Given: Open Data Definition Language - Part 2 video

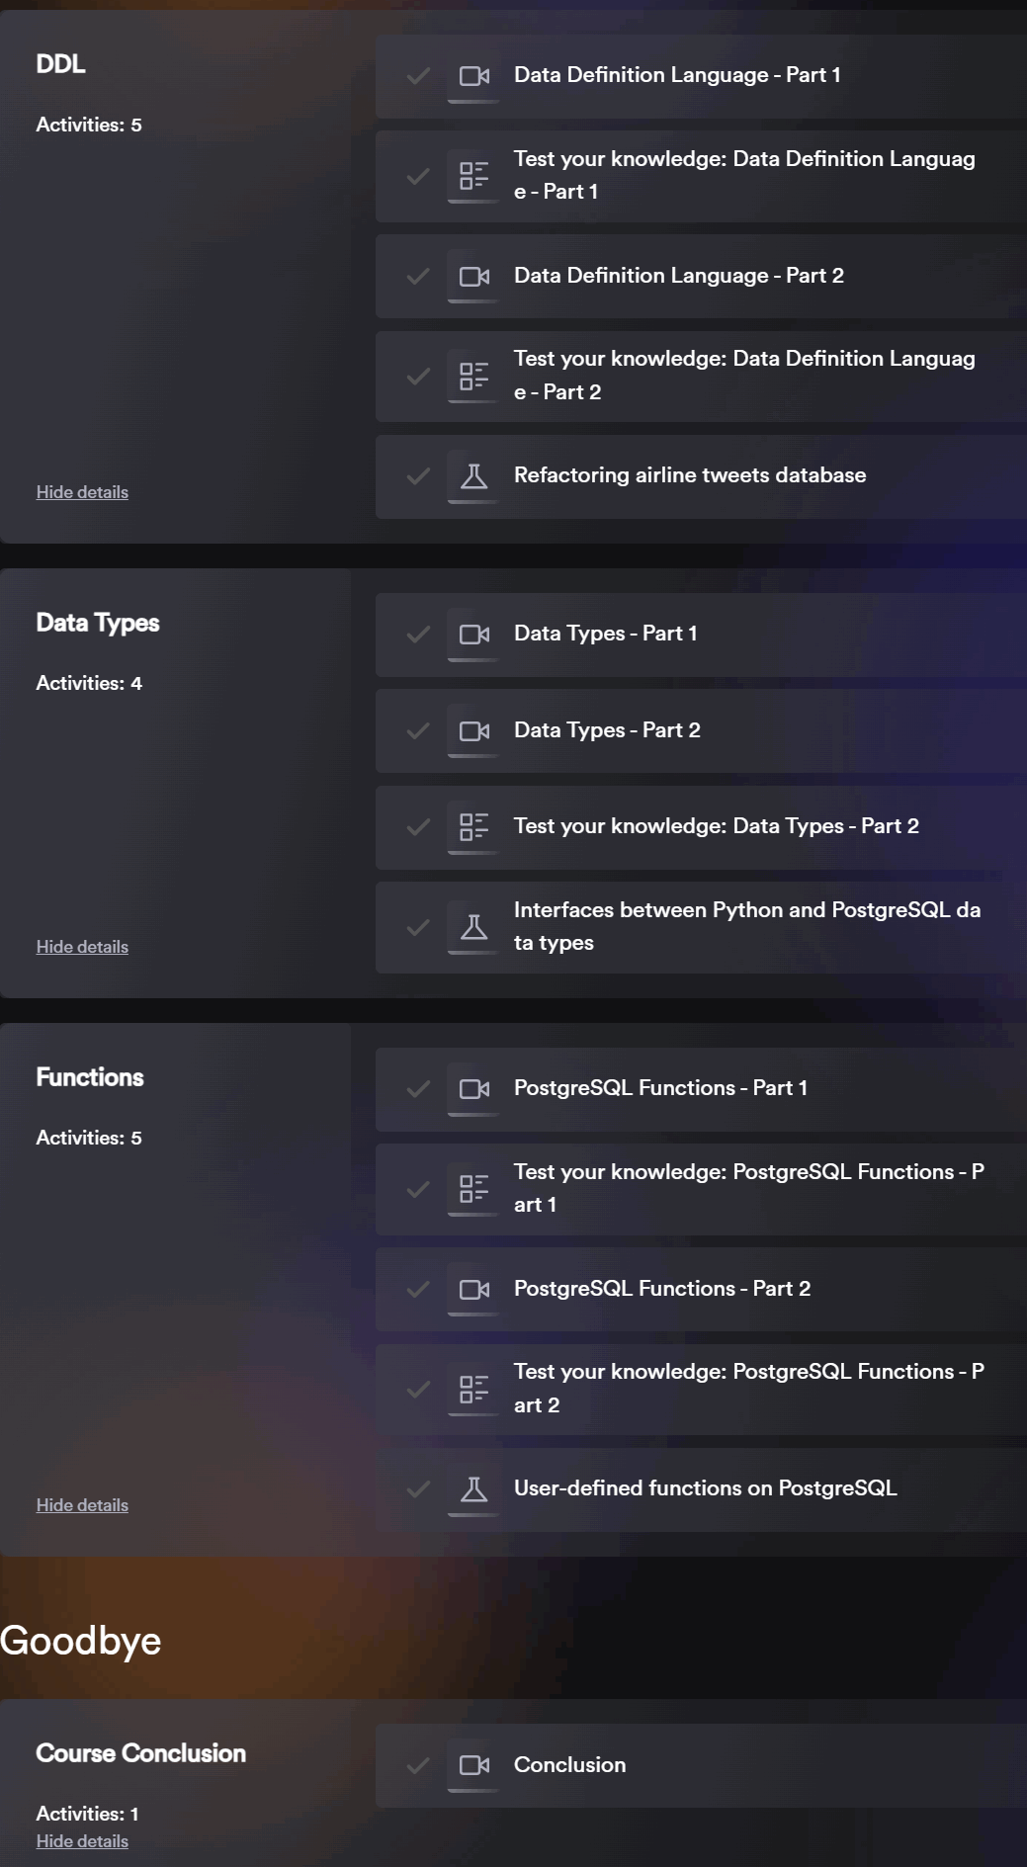Looking at the screenshot, I should click(701, 277).
